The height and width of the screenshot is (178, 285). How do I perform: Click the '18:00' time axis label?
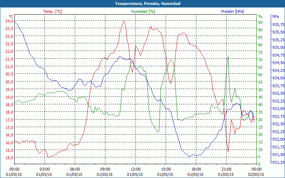[x=196, y=169]
